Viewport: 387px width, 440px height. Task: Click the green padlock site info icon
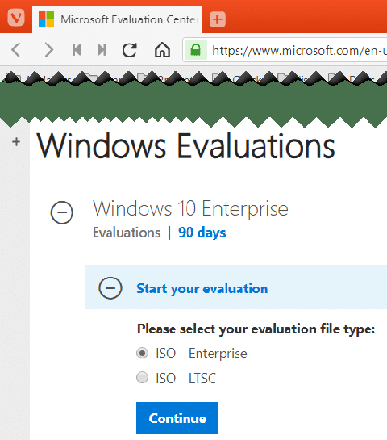coord(196,50)
